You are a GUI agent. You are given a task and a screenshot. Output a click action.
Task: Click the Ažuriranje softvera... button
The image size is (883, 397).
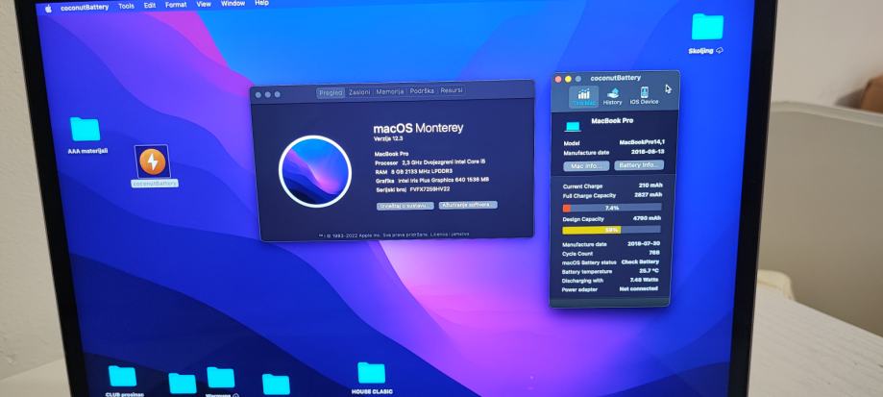468,205
